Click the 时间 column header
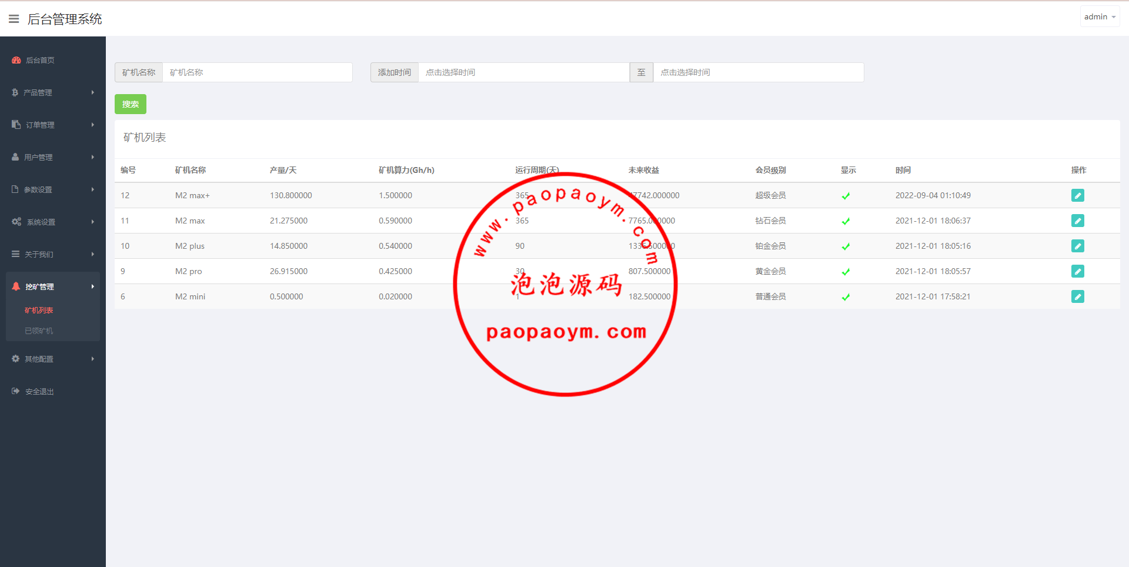Viewport: 1129px width, 567px height. click(x=903, y=170)
